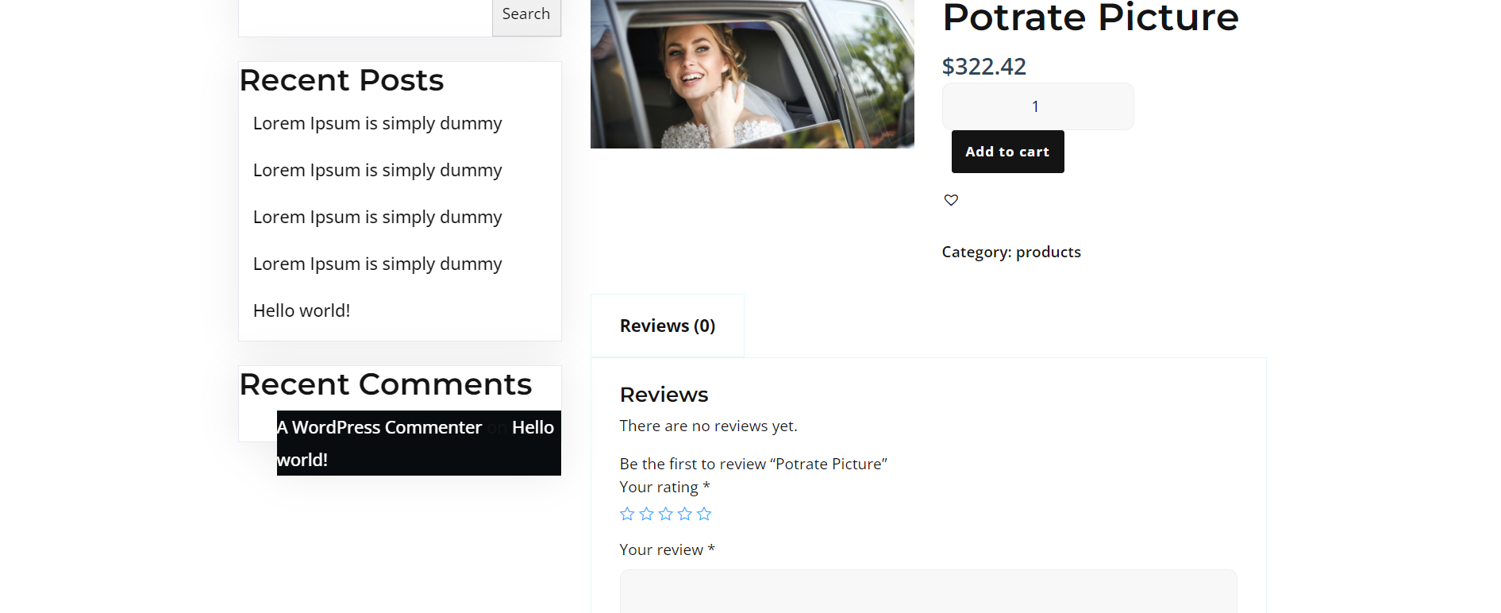The width and height of the screenshot is (1501, 613).
Task: Click the Search button
Action: click(x=525, y=14)
